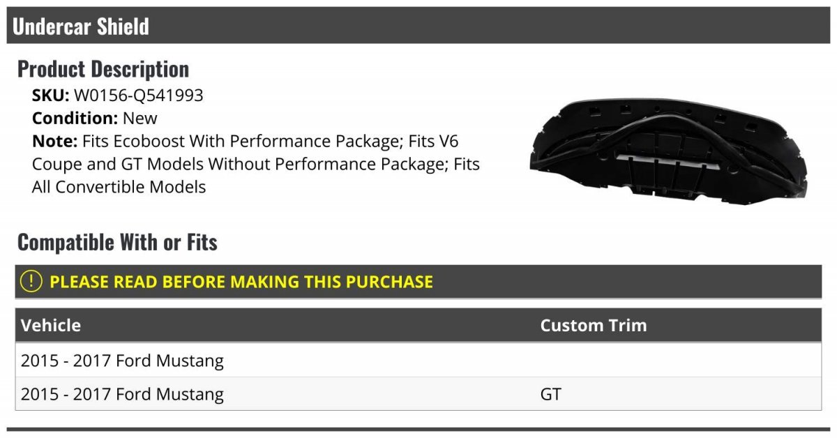Click the Vehicle column header
This screenshot has width=837, height=438.
click(x=51, y=326)
